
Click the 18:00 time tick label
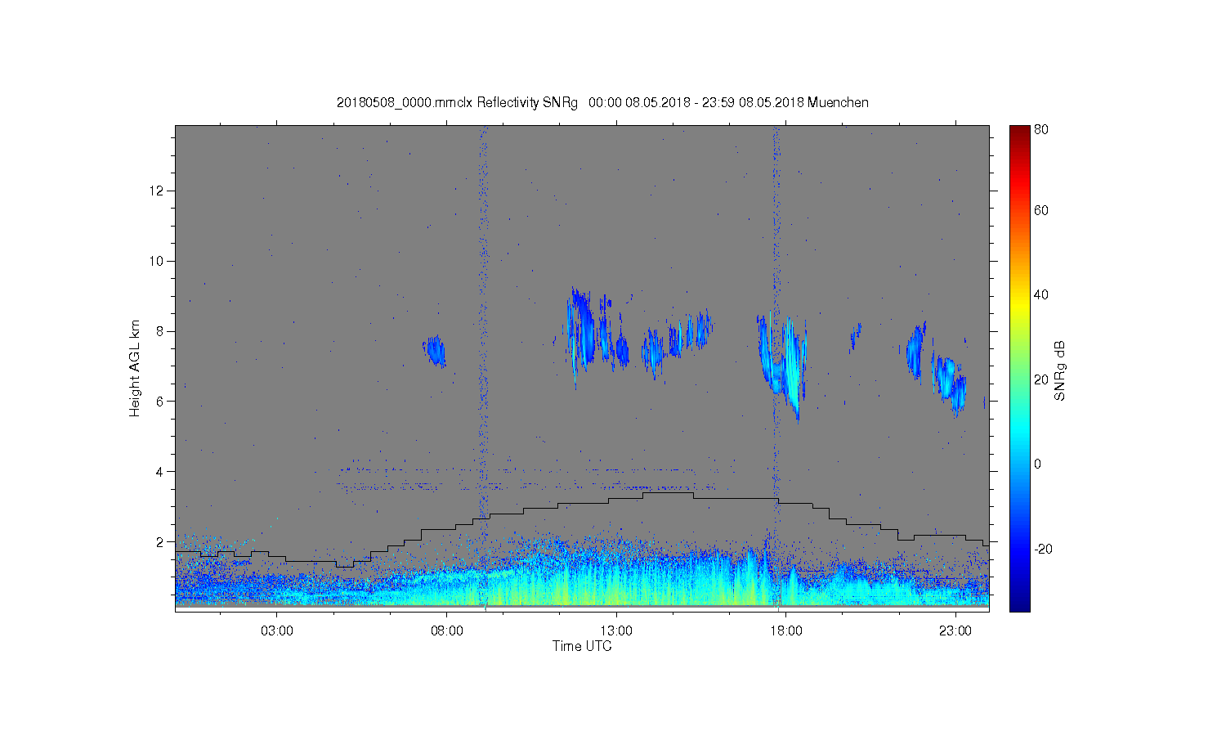[785, 631]
